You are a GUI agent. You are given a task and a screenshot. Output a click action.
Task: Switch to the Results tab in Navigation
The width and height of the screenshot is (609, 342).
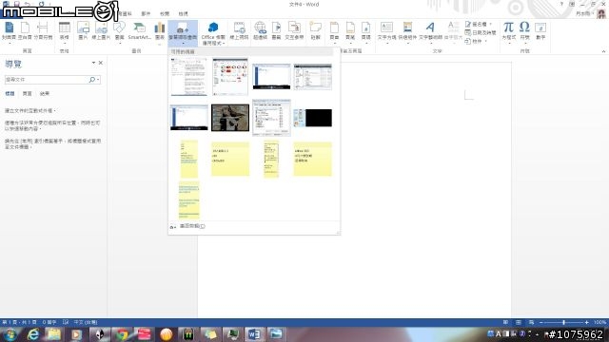tap(45, 93)
